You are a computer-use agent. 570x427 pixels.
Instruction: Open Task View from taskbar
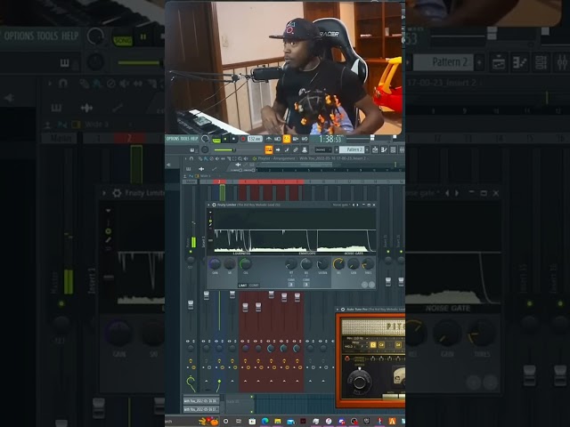point(239,421)
